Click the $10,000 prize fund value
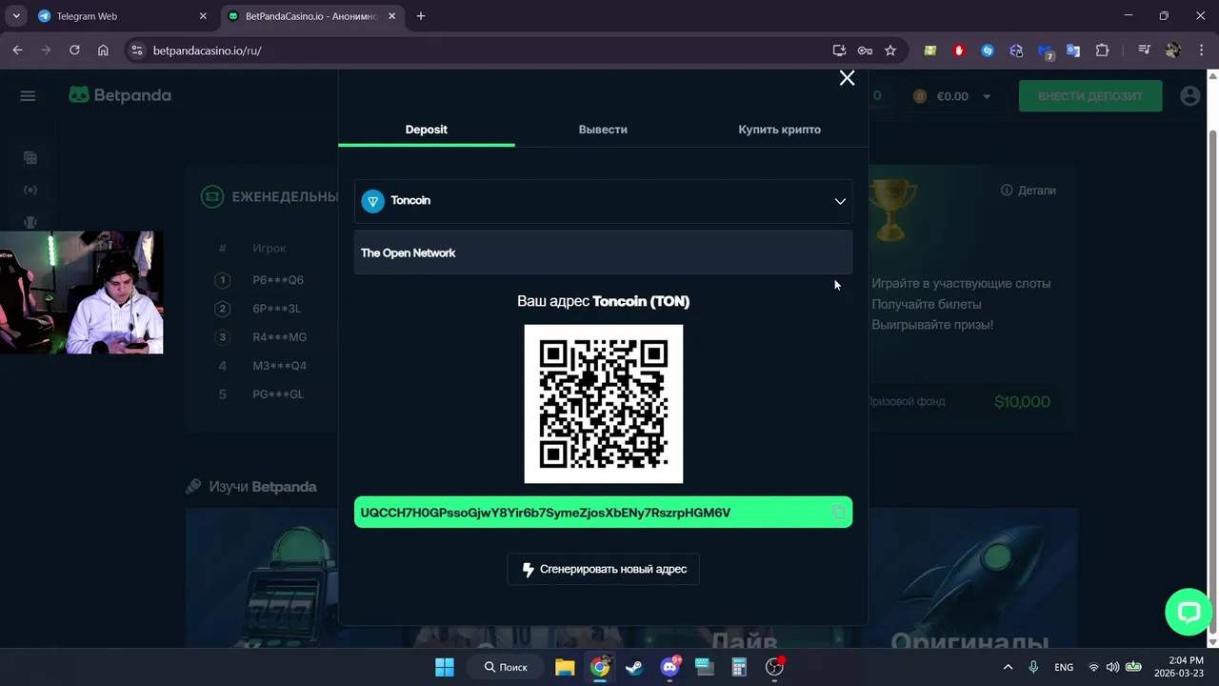The image size is (1219, 686). coord(1022,402)
